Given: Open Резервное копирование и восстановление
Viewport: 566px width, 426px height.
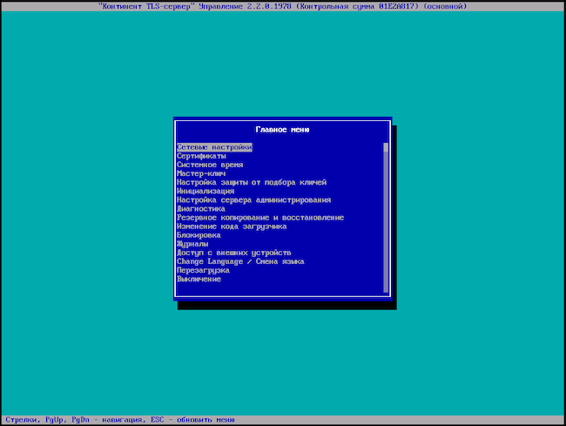Looking at the screenshot, I should point(260,218).
